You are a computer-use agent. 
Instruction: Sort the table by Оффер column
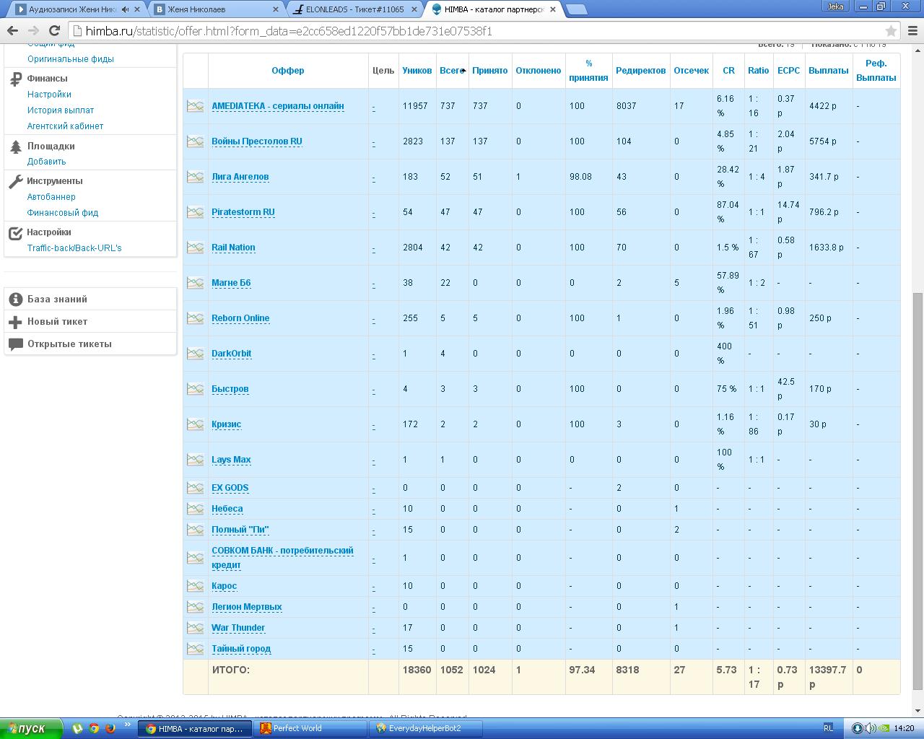tap(288, 71)
